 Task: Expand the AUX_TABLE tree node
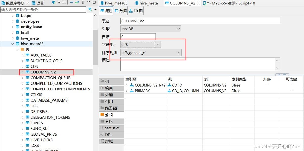(x=23, y=55)
